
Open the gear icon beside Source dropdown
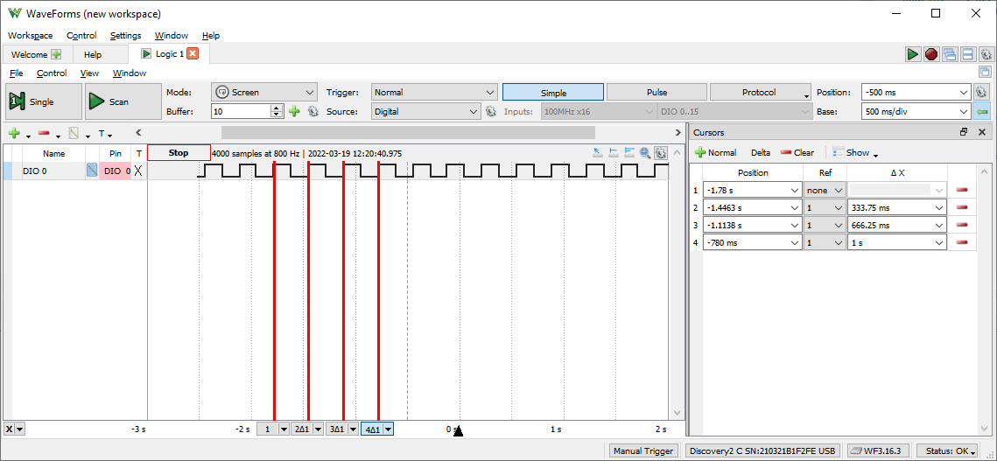click(491, 111)
